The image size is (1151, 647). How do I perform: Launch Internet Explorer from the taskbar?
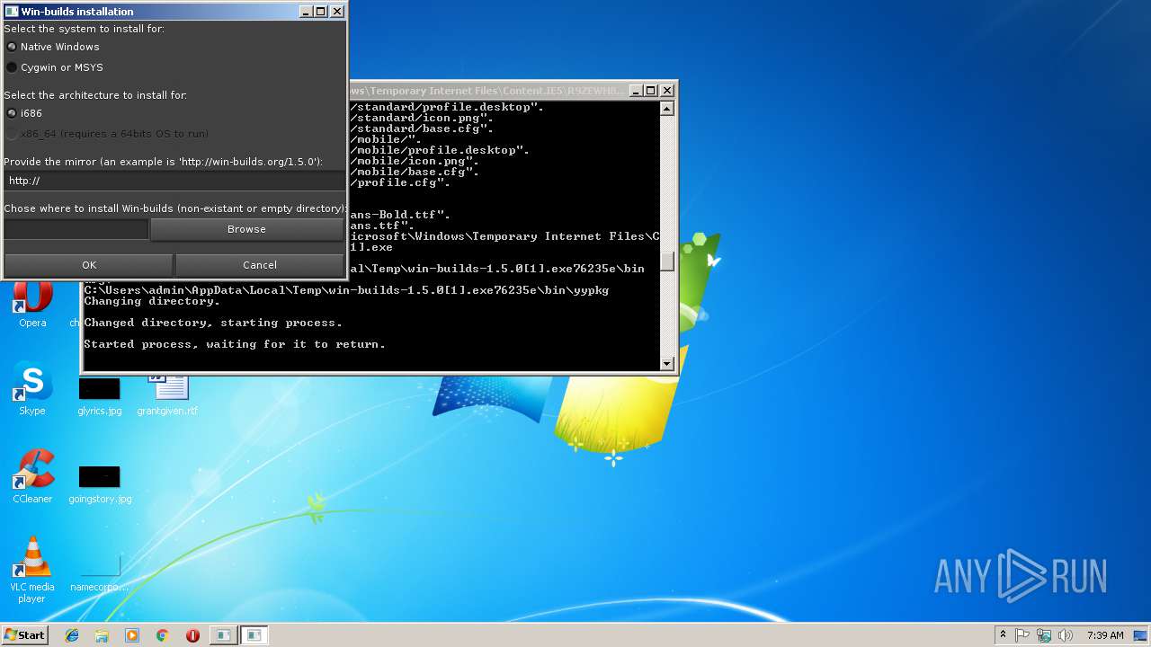pos(72,635)
